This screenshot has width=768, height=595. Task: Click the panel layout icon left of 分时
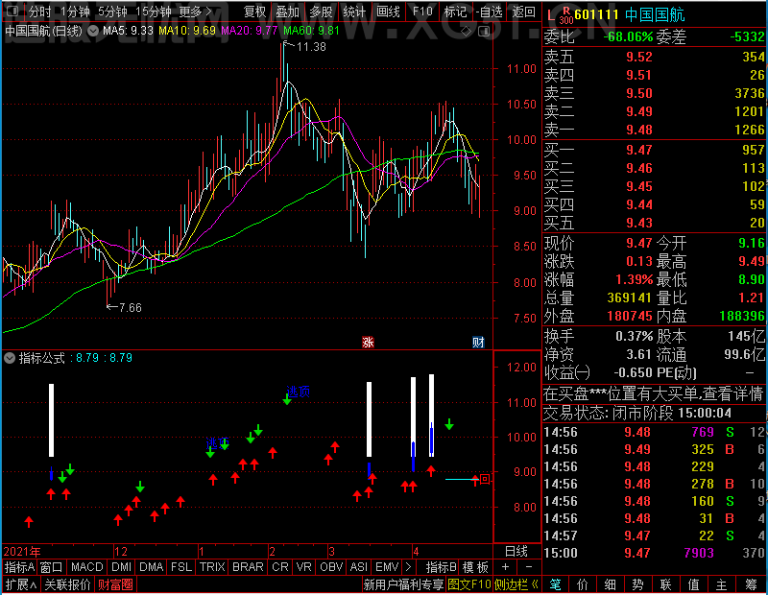12,11
